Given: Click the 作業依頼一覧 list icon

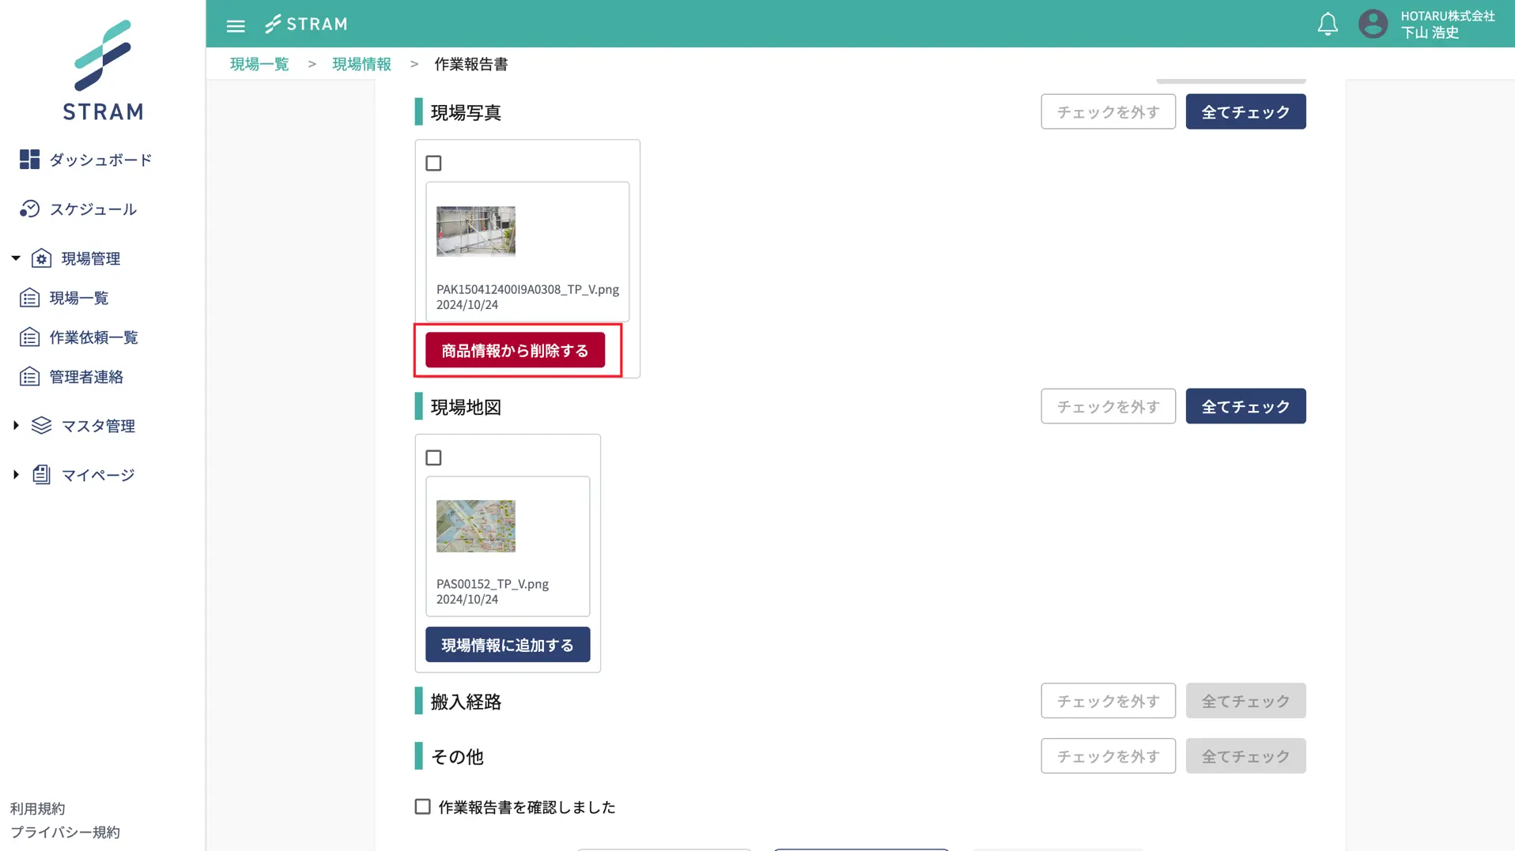Looking at the screenshot, I should coord(29,337).
